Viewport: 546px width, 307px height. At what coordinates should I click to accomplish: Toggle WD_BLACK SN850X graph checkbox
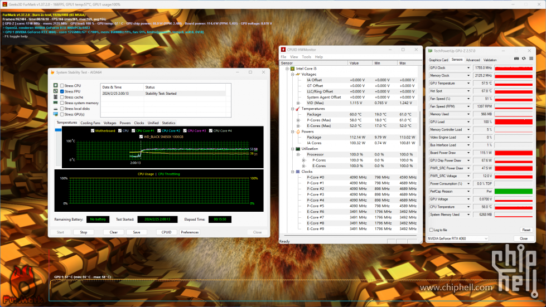[141, 137]
